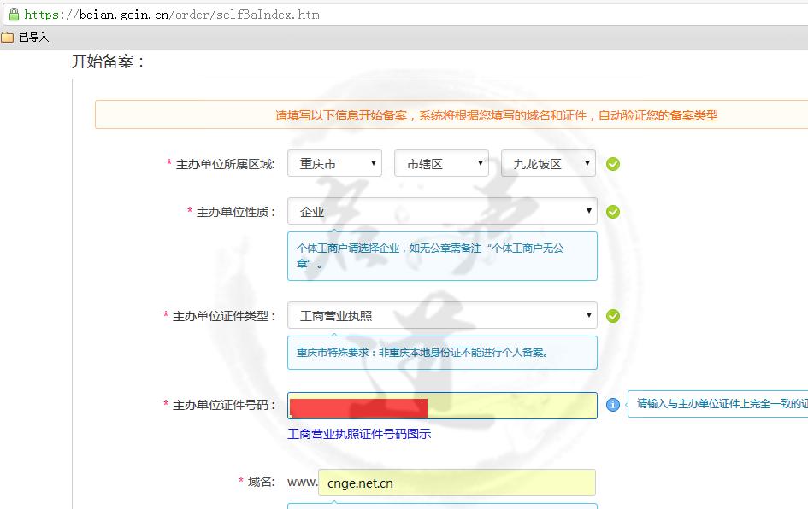Image resolution: width=808 pixels, height=509 pixels.
Task: Click the green checkmark beside the region selectors
Action: pos(613,163)
